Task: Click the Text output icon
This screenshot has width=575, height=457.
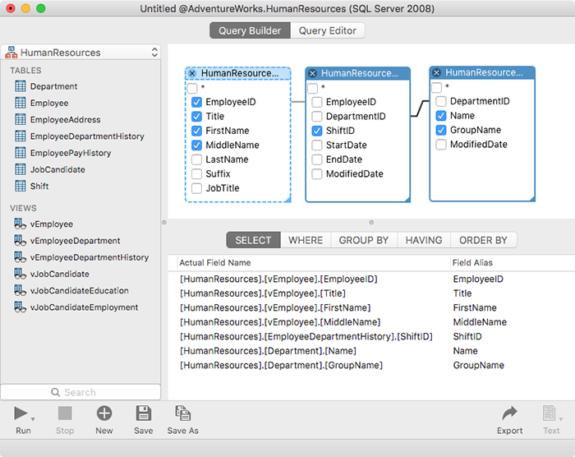Action: coord(549,413)
